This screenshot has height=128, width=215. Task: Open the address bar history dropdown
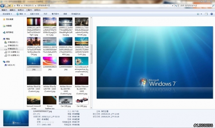coord(172,6)
